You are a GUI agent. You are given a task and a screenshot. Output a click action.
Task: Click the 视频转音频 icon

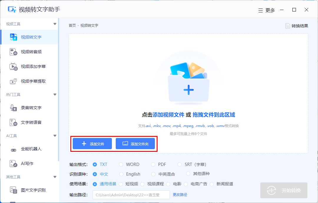(x=13, y=52)
